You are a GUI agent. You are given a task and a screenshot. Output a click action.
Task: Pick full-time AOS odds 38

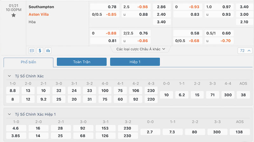[x=244, y=95]
